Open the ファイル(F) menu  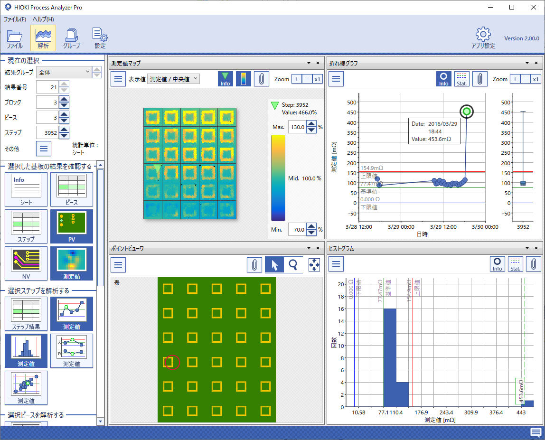pyautogui.click(x=15, y=19)
